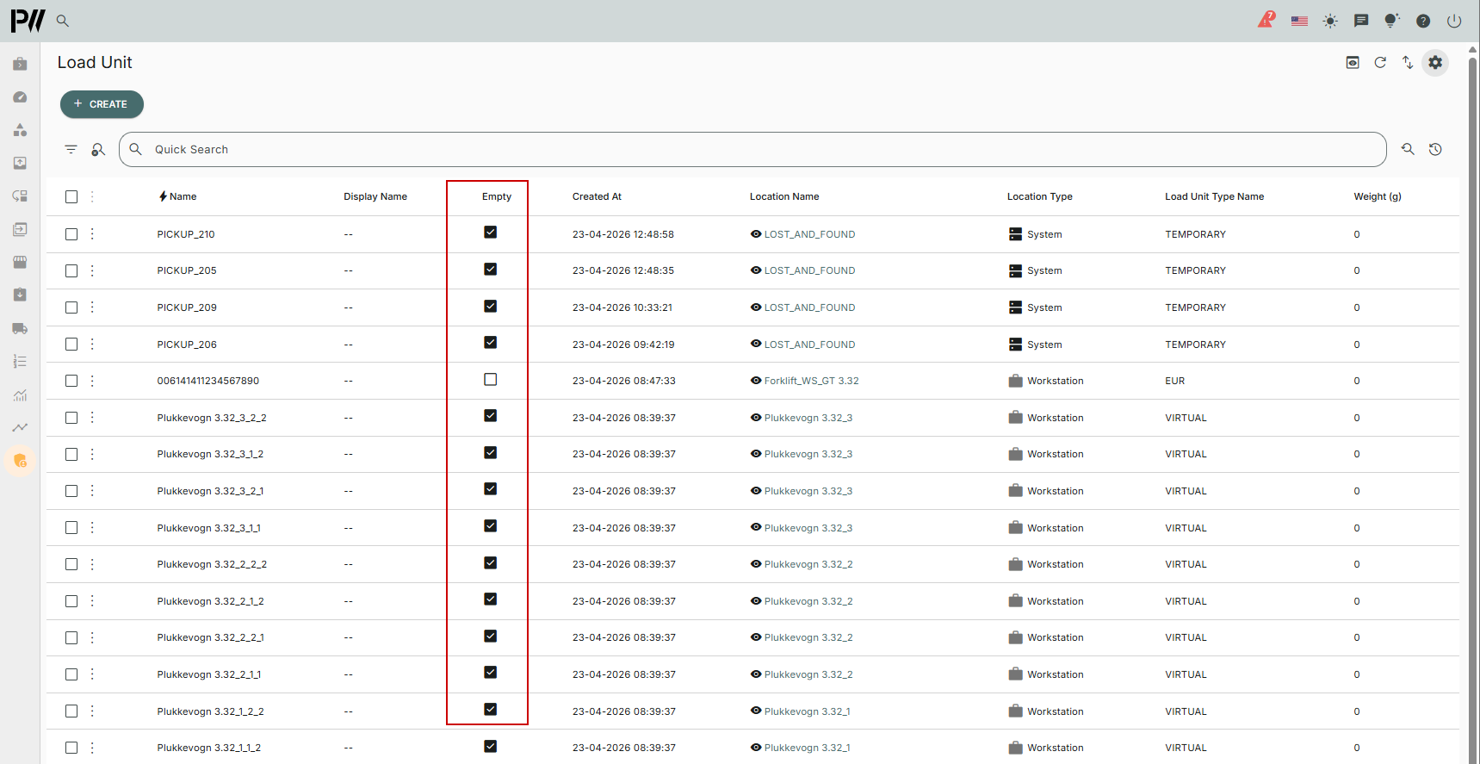Viewport: 1480px width, 764px height.
Task: Click the lightbulb tips icon
Action: tap(1392, 21)
